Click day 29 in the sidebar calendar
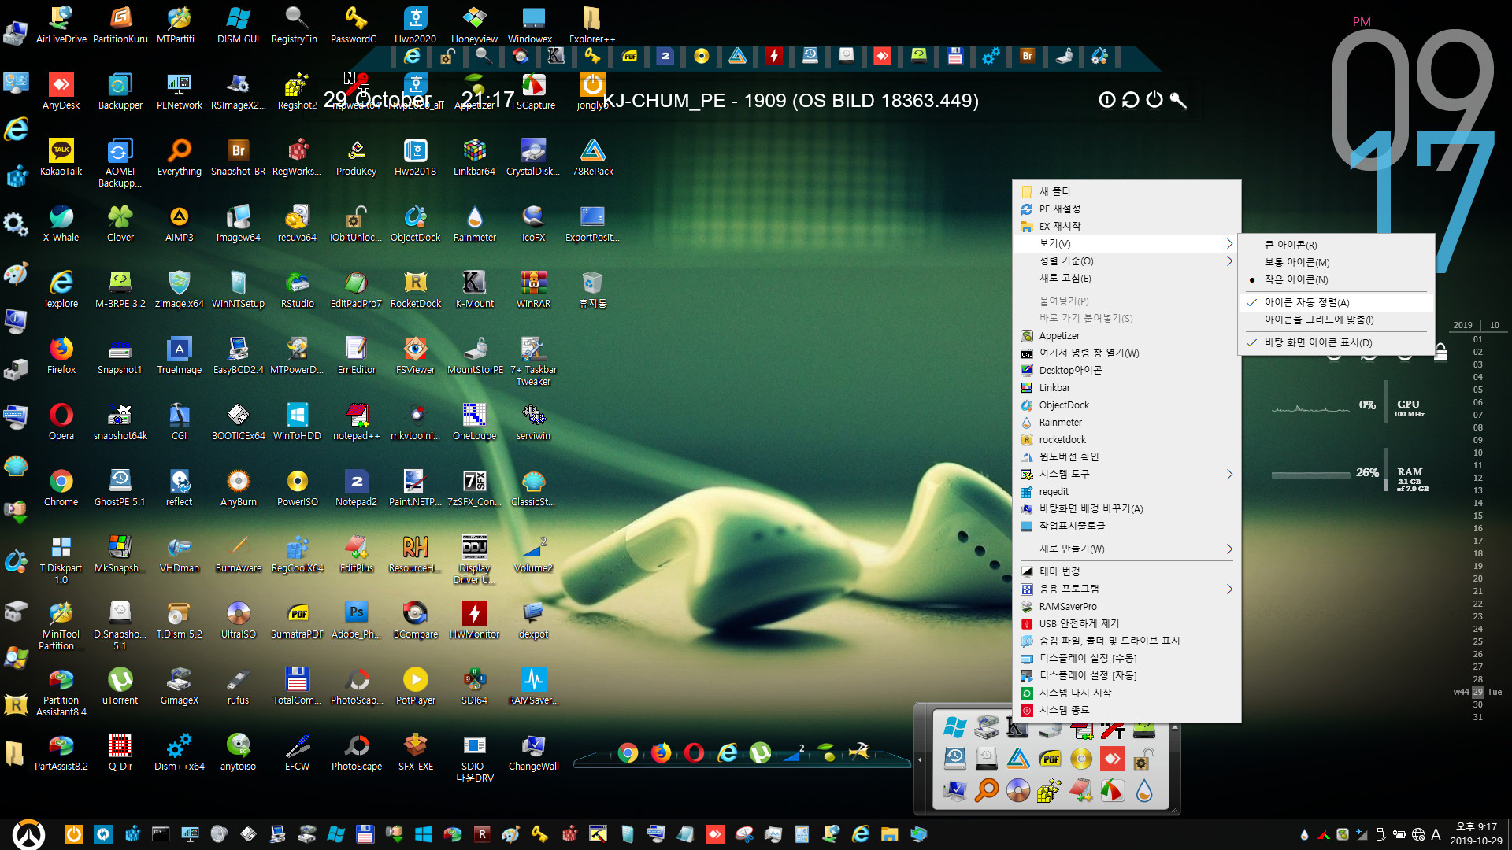Viewport: 1512px width, 850px height. coord(1478,692)
